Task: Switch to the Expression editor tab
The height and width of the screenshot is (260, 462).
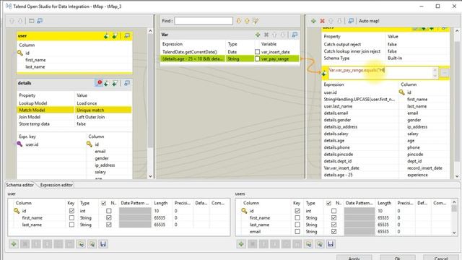Action: pyautogui.click(x=56, y=185)
